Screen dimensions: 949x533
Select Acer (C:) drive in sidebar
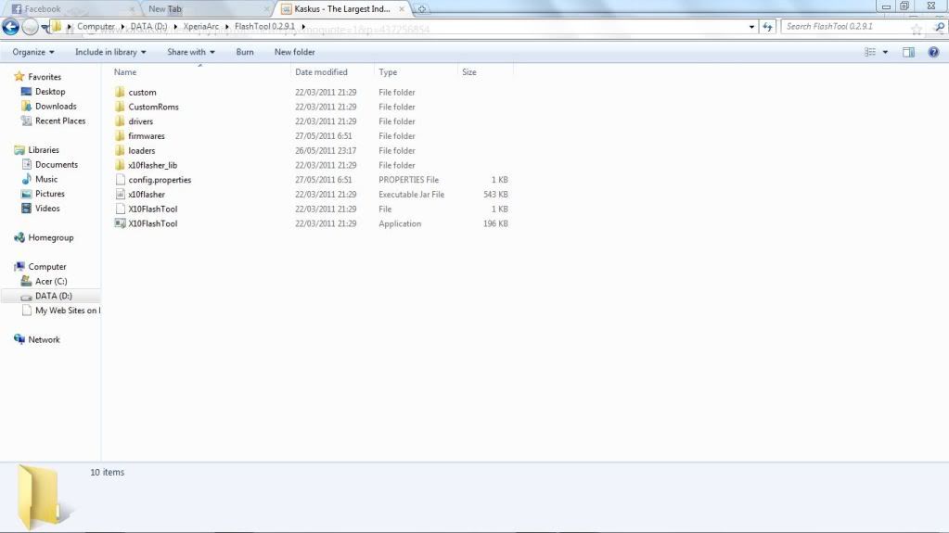51,281
